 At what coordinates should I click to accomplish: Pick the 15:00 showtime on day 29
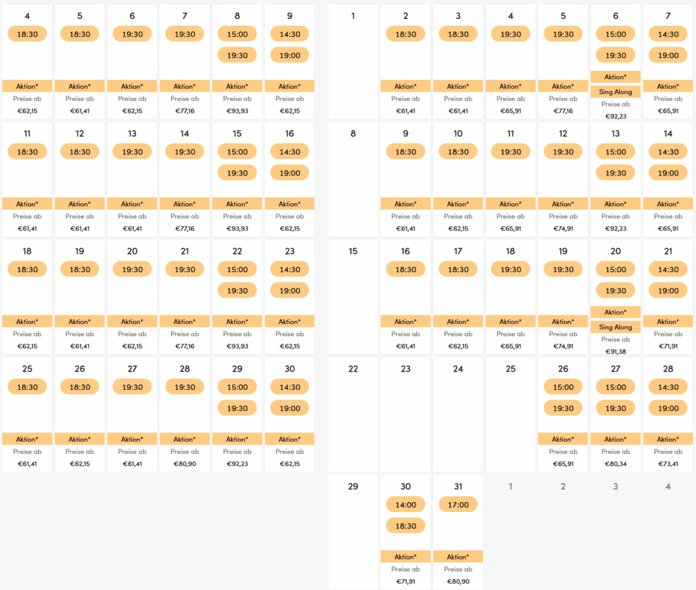click(237, 387)
